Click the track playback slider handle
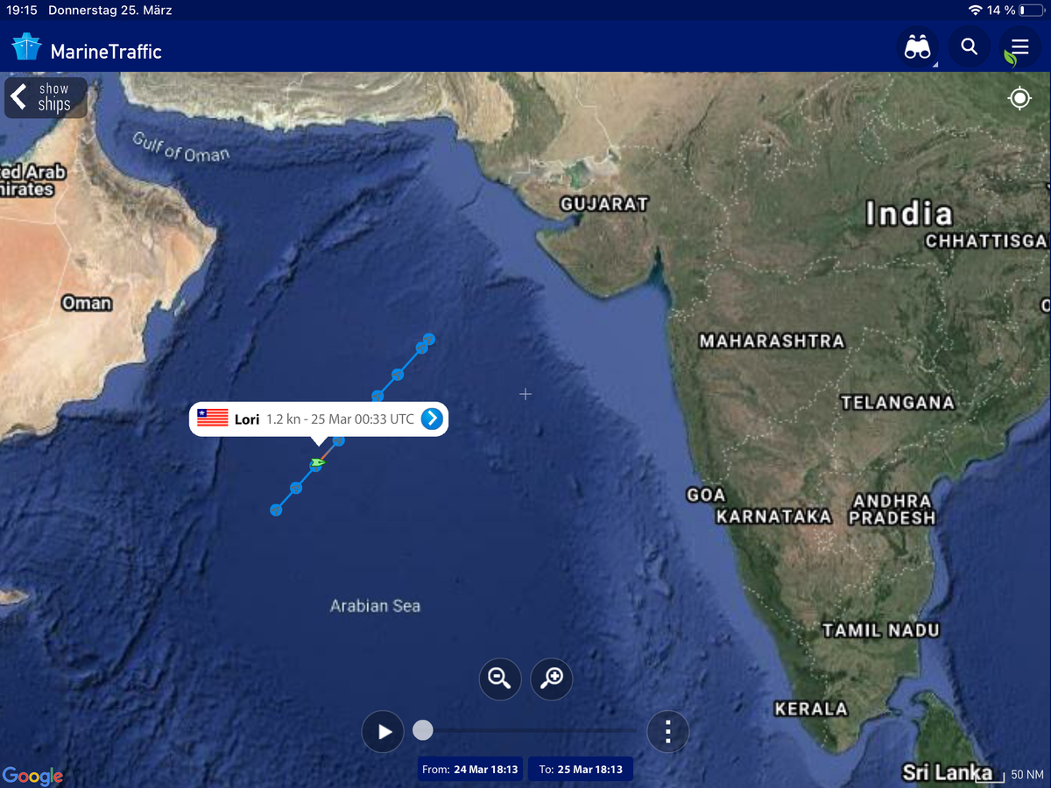The height and width of the screenshot is (788, 1051). point(422,730)
